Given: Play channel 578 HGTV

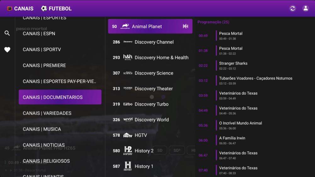Looking at the screenshot, I should coord(150,135).
